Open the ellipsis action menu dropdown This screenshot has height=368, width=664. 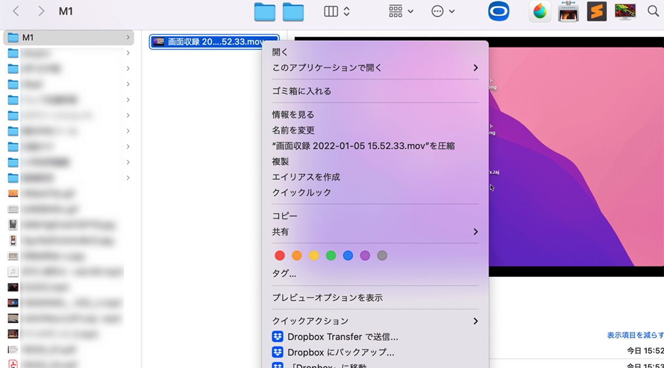(443, 11)
